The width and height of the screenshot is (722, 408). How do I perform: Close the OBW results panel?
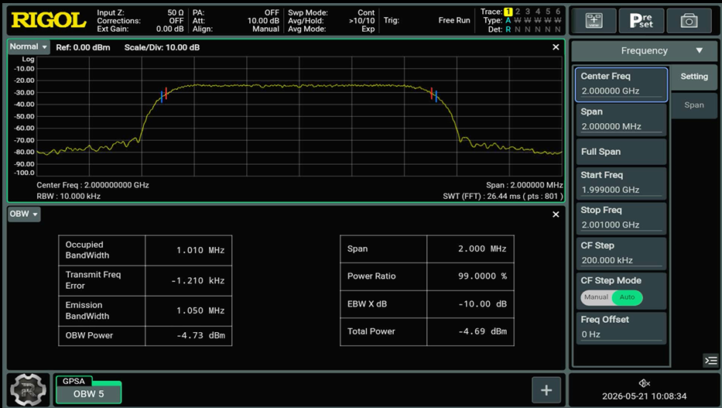(x=556, y=214)
